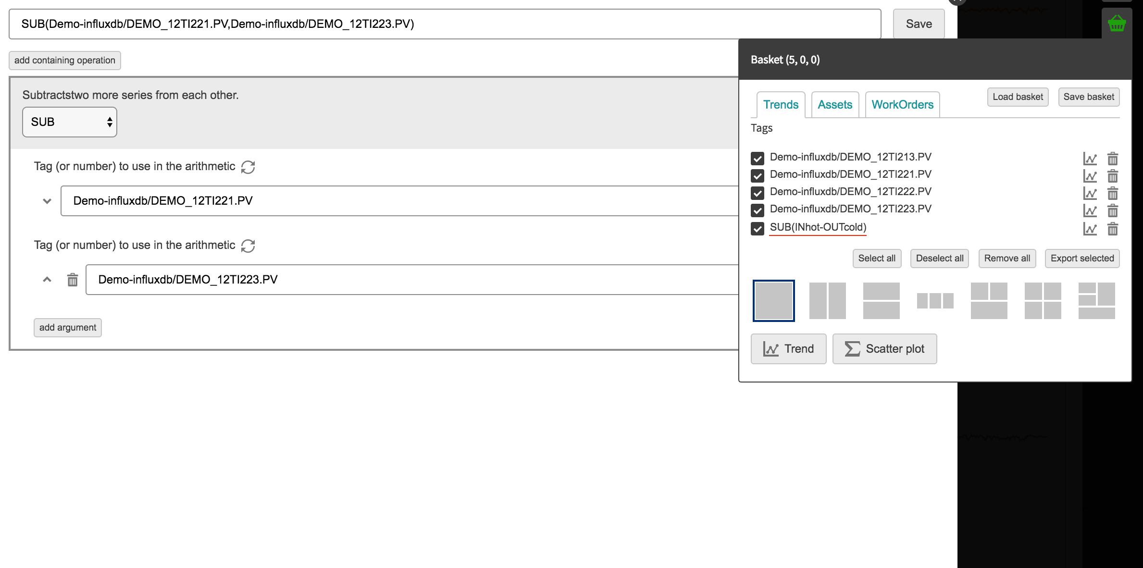The image size is (1143, 568).
Task: Click Select all tags
Action: [x=877, y=259]
